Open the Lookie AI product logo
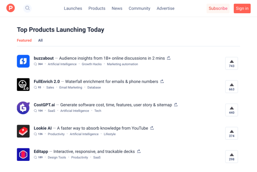 point(23,131)
